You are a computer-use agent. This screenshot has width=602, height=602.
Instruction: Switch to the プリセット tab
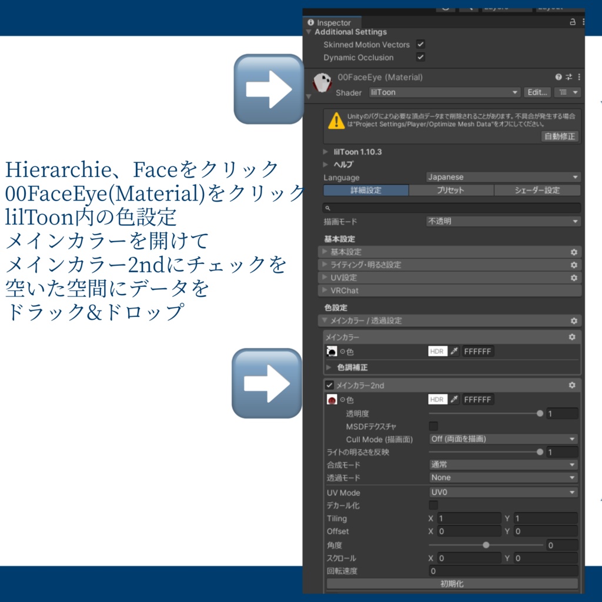coord(450,190)
